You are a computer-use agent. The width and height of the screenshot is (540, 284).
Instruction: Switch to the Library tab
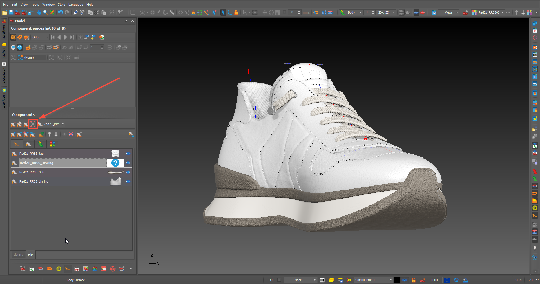pos(19,254)
